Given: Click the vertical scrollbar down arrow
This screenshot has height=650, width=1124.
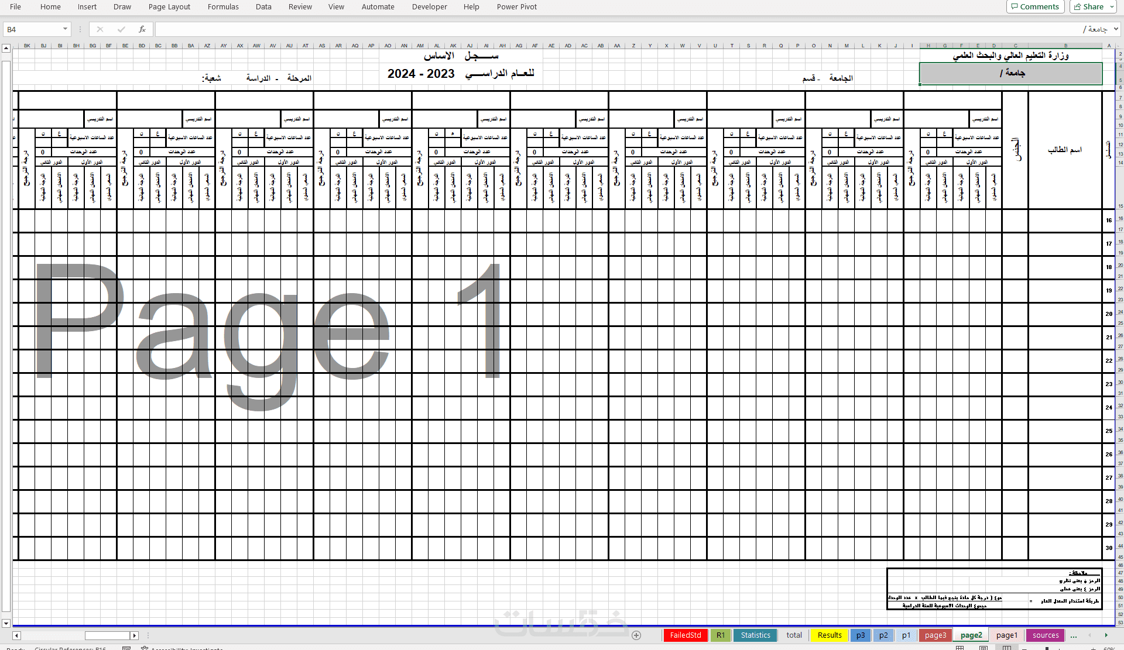Looking at the screenshot, I should point(6,624).
